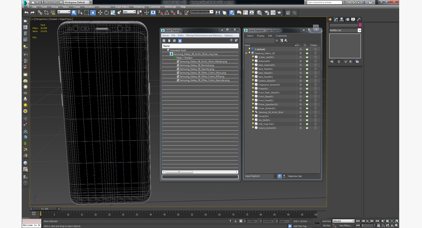Select Fingerprint_Sensor001 in Layer Explorer
422x228 pixels.
tap(269, 85)
